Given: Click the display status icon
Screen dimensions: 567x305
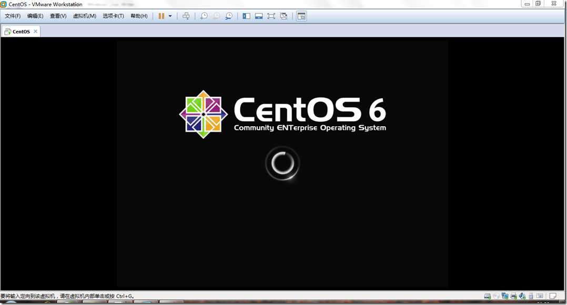Looking at the screenshot, I should pyautogui.click(x=540, y=296).
